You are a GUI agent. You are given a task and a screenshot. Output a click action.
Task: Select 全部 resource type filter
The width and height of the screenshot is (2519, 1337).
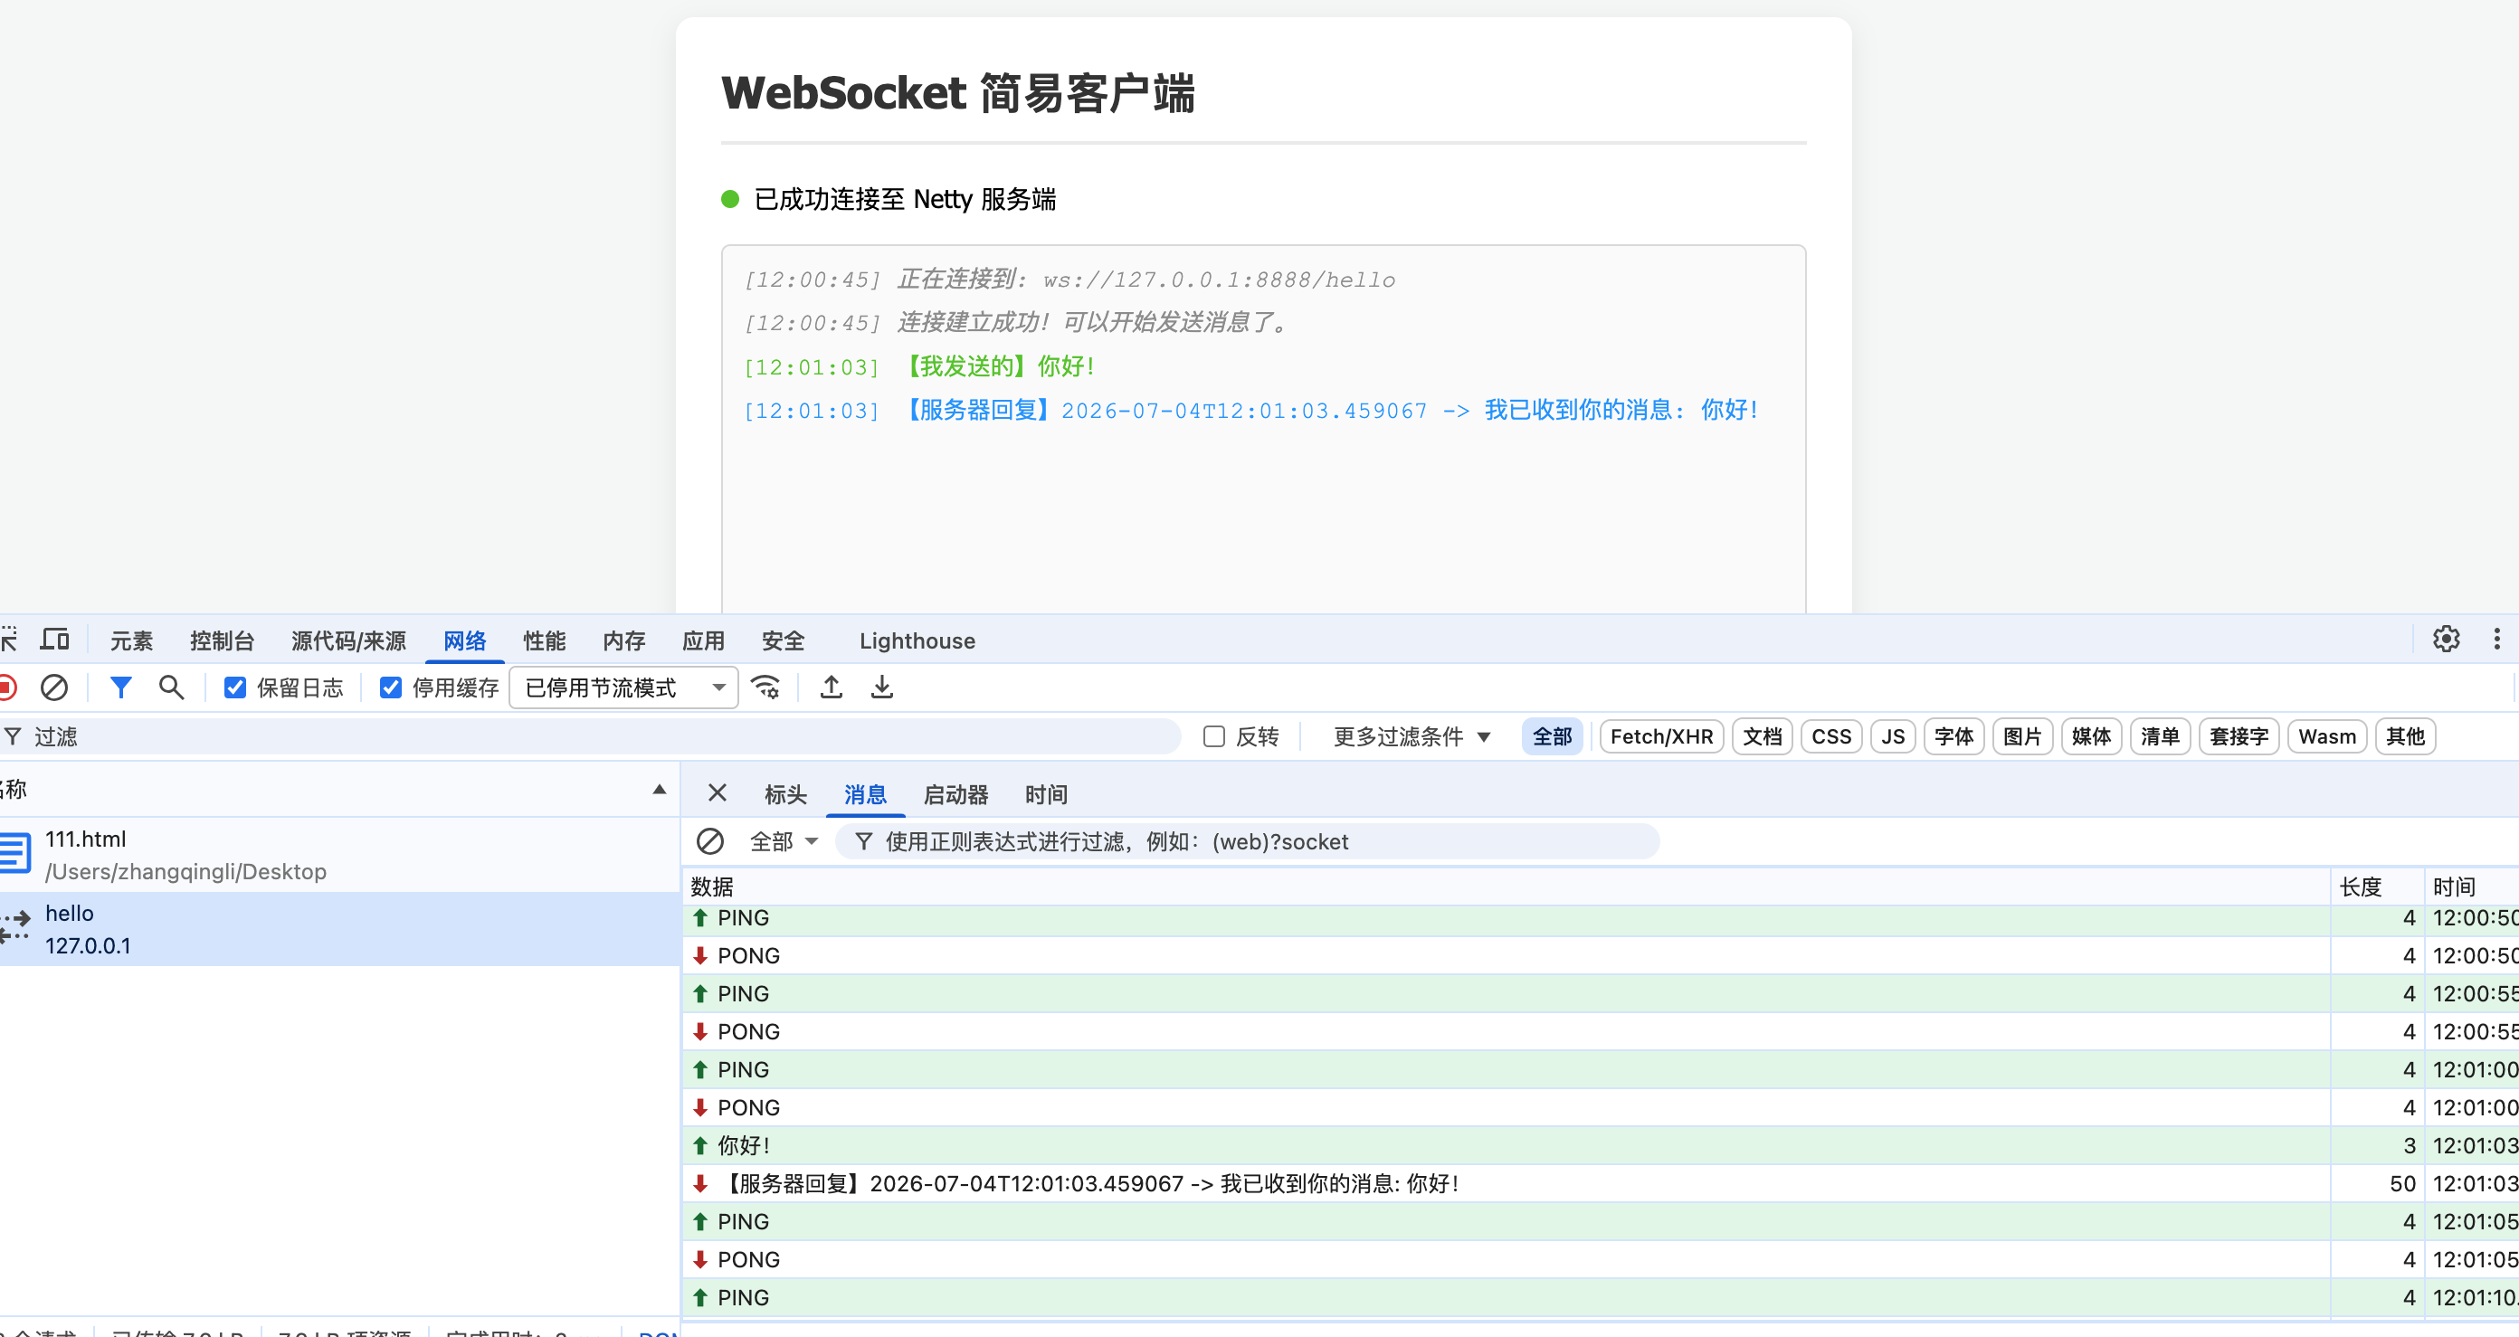click(1552, 736)
